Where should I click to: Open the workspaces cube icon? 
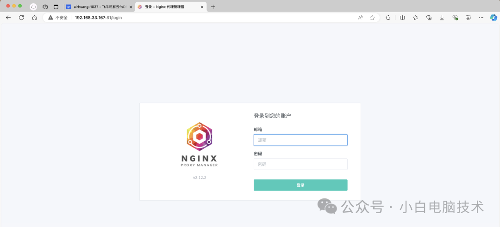(45, 6)
